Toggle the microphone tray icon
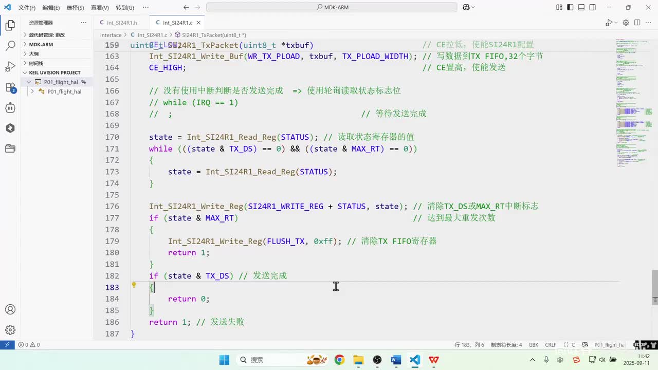658x370 pixels. tap(546, 360)
